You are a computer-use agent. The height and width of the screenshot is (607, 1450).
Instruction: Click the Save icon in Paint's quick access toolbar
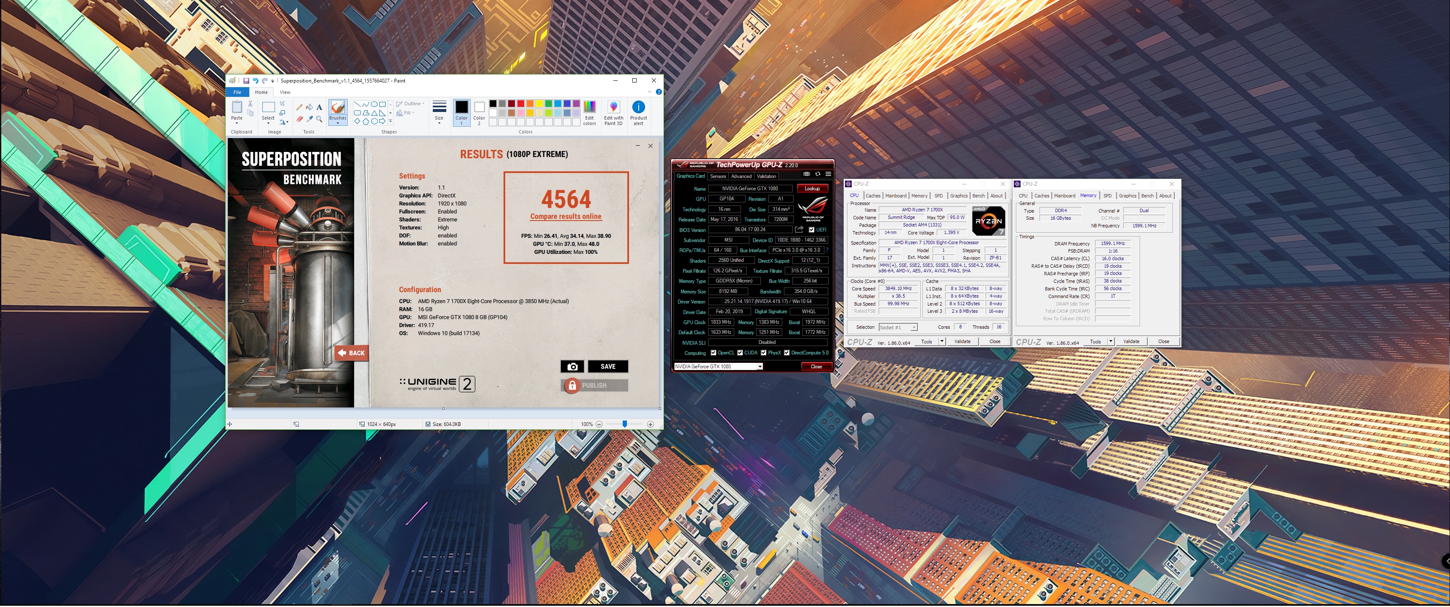247,81
